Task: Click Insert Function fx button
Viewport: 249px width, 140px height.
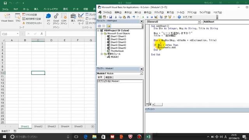Action: click(42, 34)
